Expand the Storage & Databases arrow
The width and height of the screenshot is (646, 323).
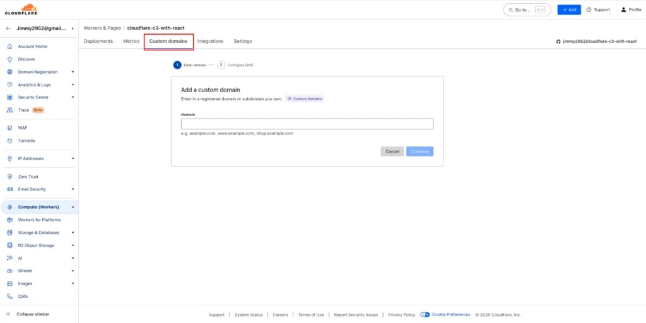tap(73, 233)
